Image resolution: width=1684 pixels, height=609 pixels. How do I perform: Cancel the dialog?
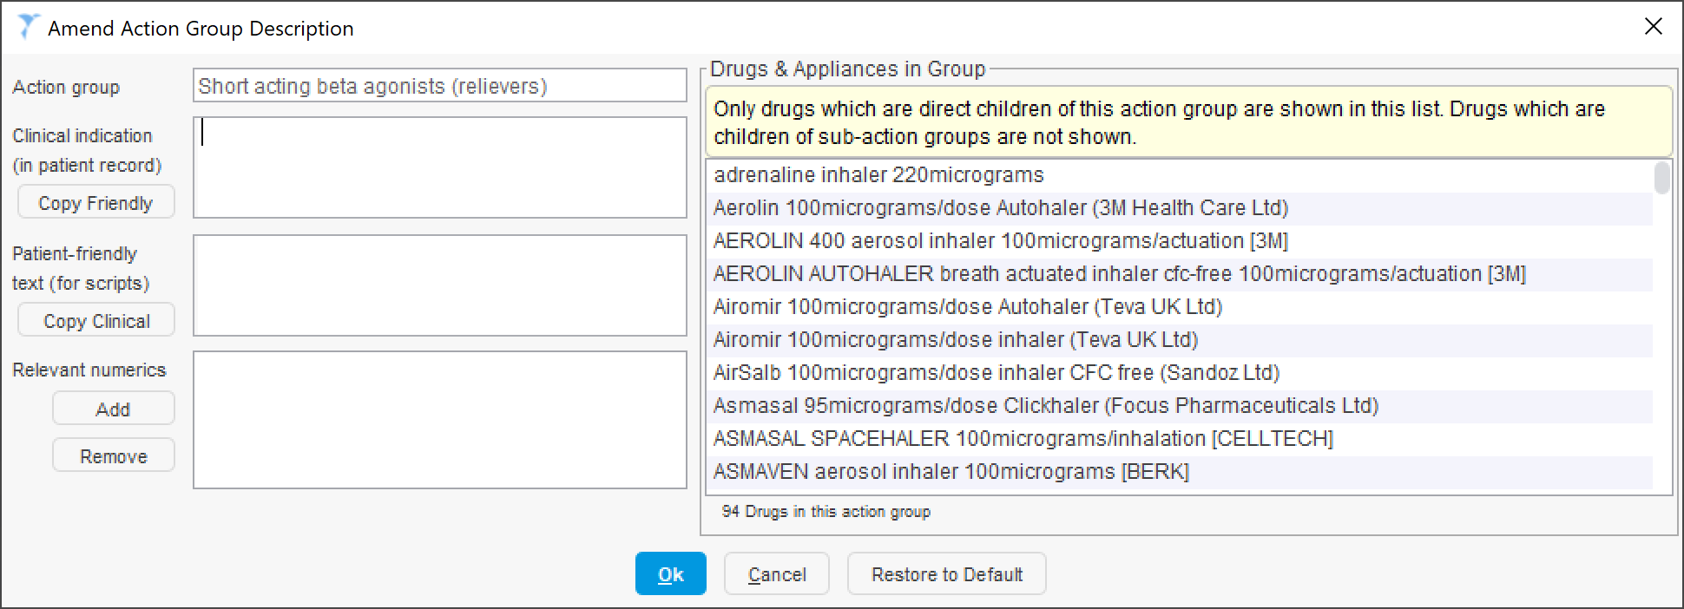tap(777, 573)
